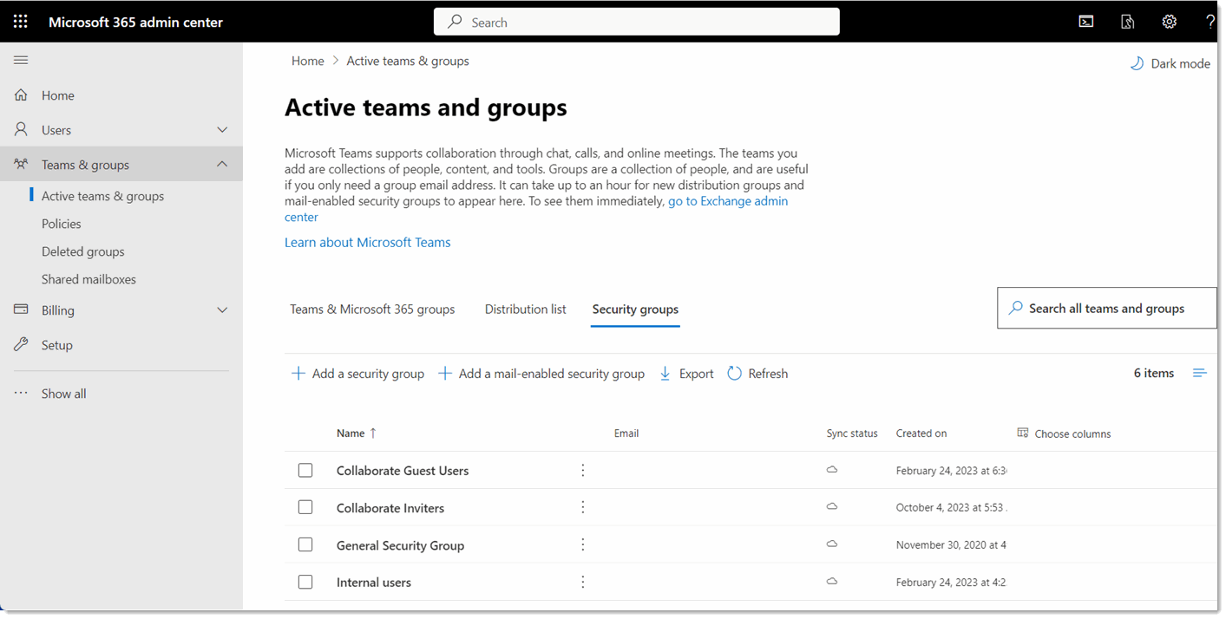Expand the Users section in sidebar

pos(222,129)
